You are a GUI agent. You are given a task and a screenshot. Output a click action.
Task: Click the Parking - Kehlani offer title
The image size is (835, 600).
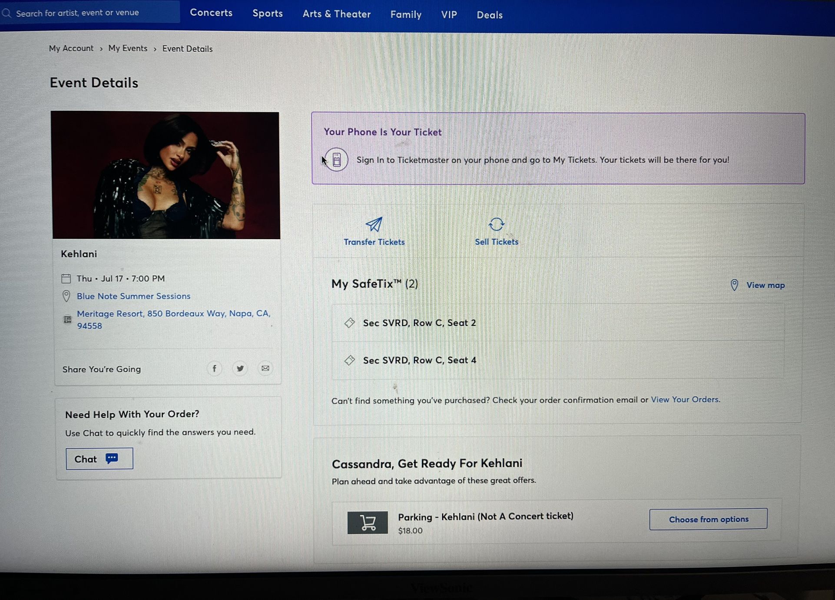(486, 517)
